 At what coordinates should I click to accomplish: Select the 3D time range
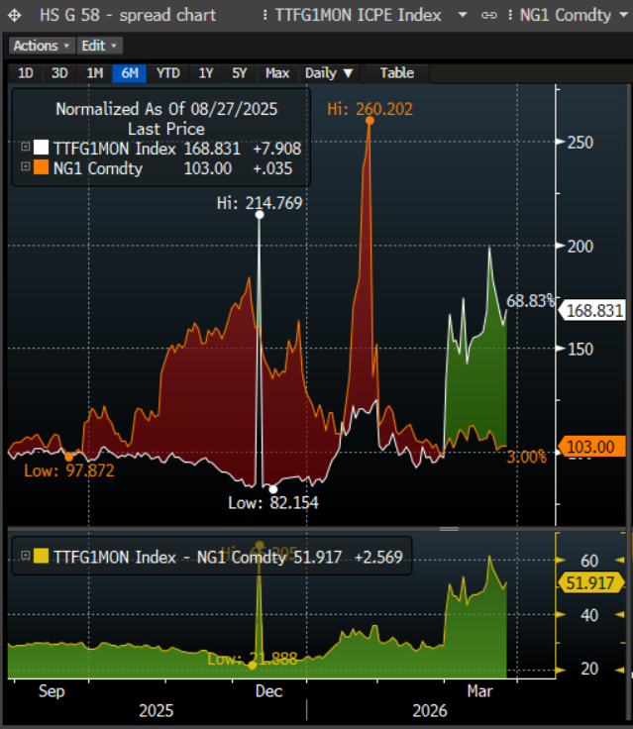pos(59,73)
